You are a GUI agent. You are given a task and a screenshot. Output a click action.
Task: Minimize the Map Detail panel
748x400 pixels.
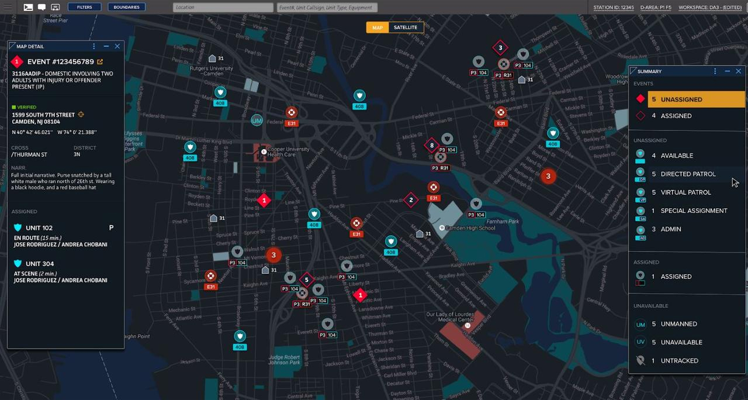point(106,46)
